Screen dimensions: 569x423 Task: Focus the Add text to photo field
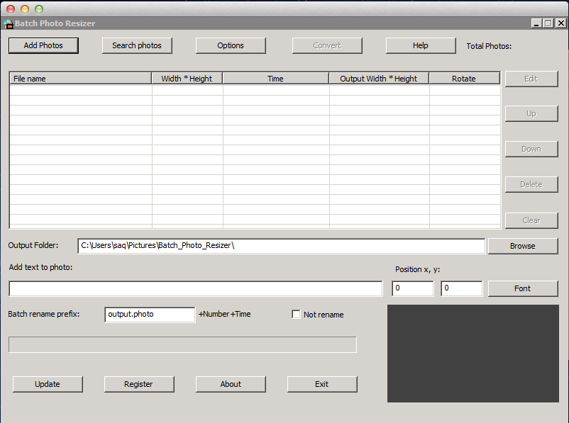coord(195,288)
